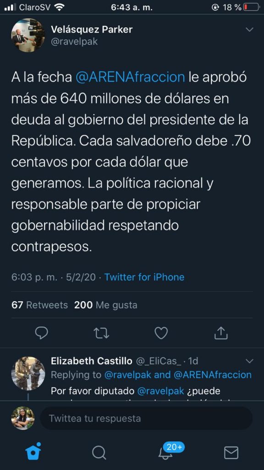Open the Search magnifier tab
Image resolution: width=264 pixels, height=470 pixels.
[x=99, y=452]
